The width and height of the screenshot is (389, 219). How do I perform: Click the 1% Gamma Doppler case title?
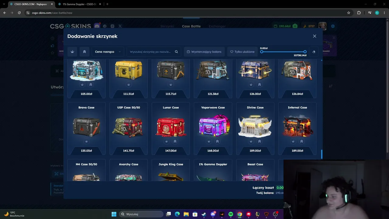tap(213, 164)
